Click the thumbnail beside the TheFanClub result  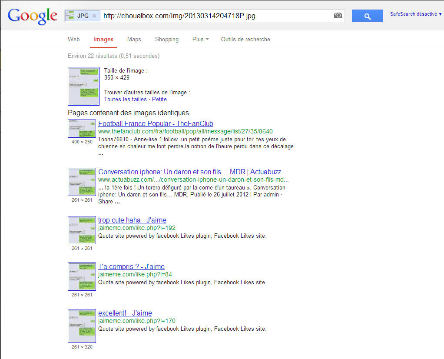pyautogui.click(x=82, y=129)
